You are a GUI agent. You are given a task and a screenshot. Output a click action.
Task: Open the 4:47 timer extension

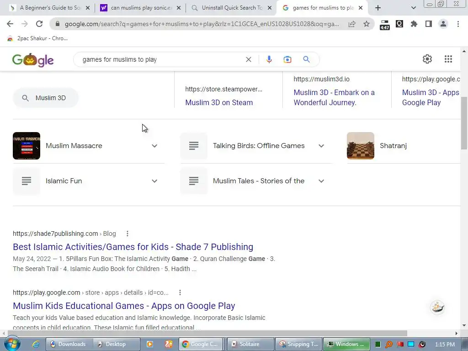385,25
